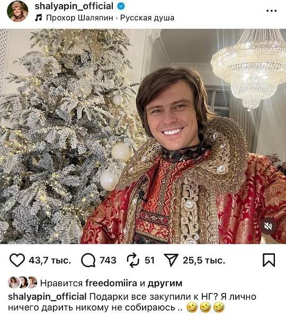
Task: Open shalyapin_official username in caption
Action: point(47,297)
